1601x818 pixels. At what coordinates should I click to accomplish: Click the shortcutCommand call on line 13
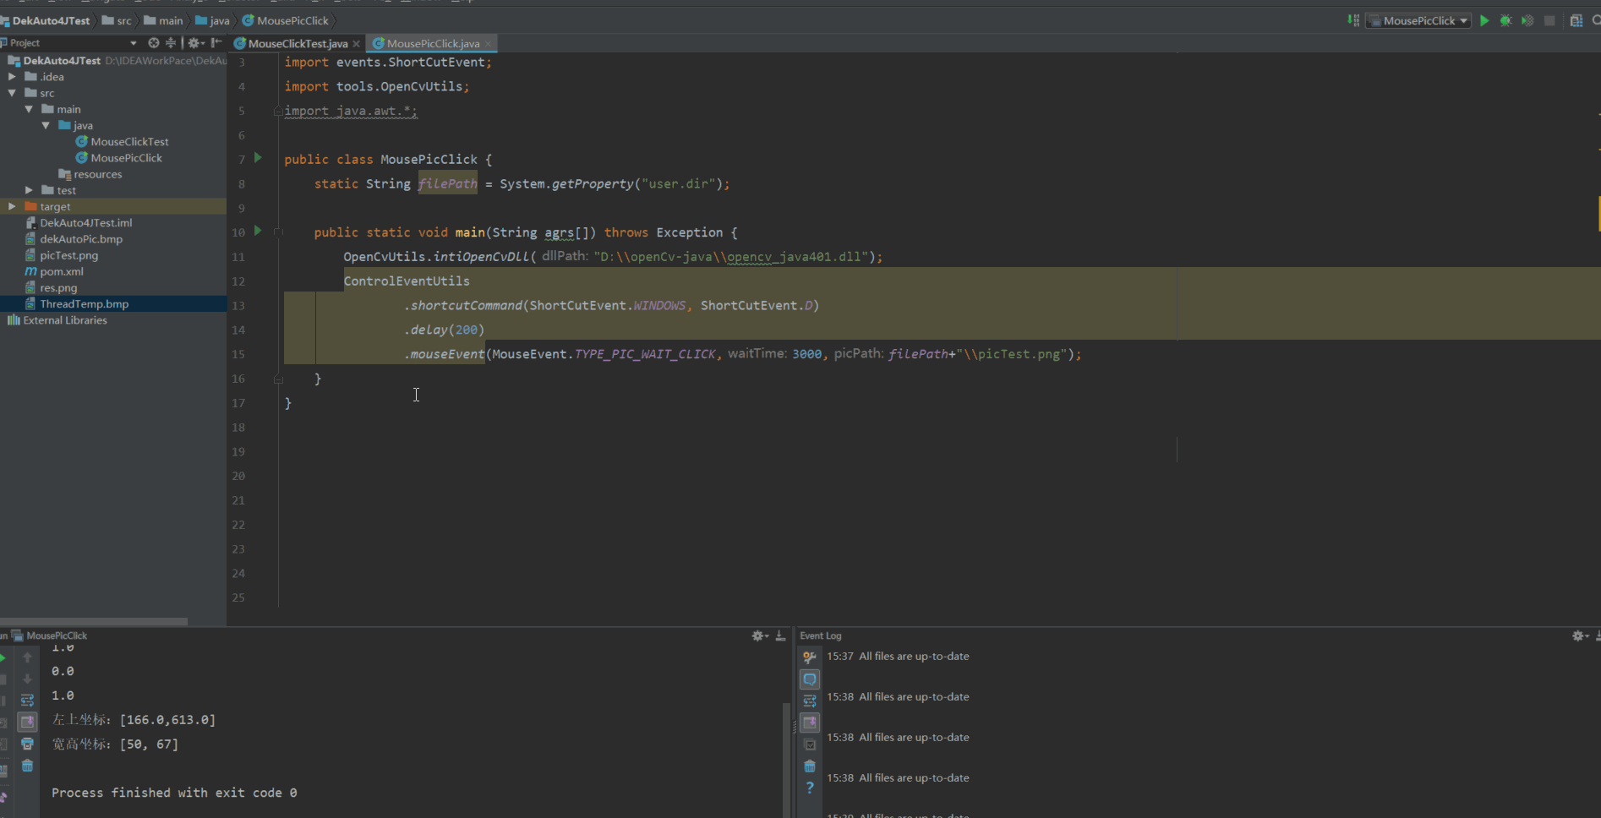point(466,305)
